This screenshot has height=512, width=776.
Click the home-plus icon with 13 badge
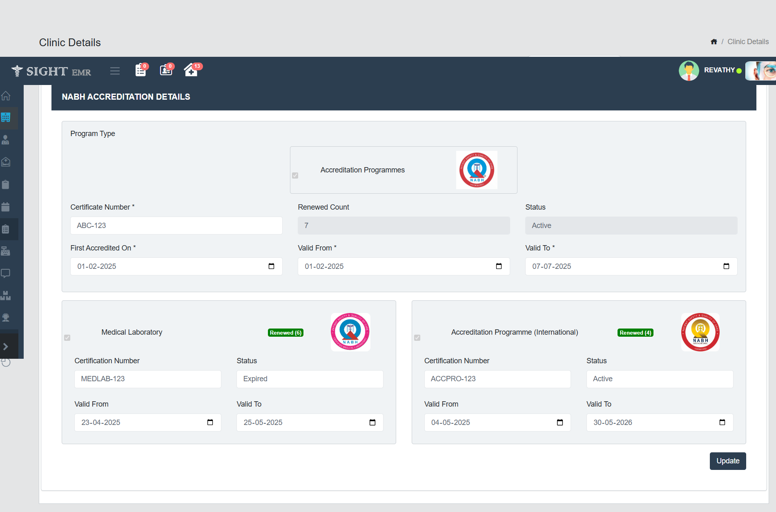pos(191,70)
